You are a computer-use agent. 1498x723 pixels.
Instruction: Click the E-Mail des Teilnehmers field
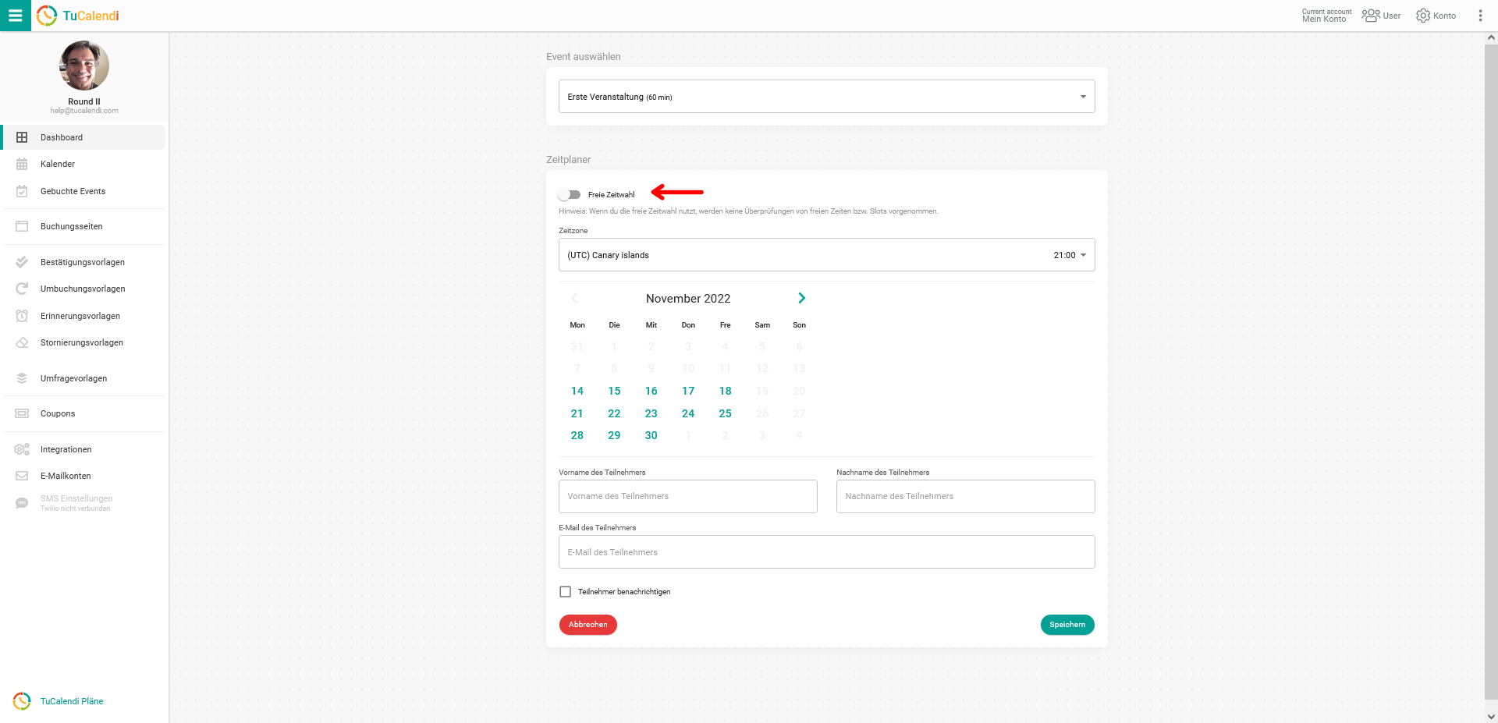pyautogui.click(x=826, y=552)
